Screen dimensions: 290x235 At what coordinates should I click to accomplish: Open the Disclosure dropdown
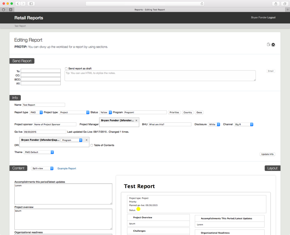point(214,125)
